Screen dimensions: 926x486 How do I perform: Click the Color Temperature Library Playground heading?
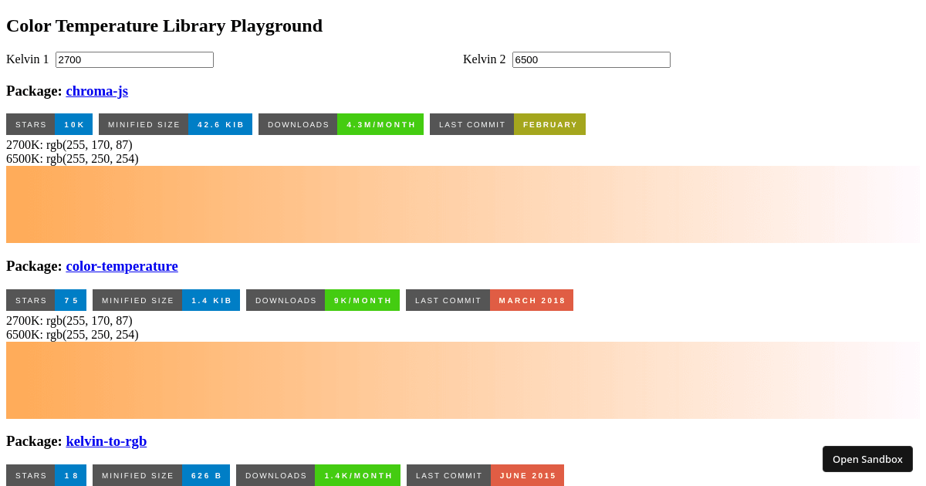[x=164, y=25]
